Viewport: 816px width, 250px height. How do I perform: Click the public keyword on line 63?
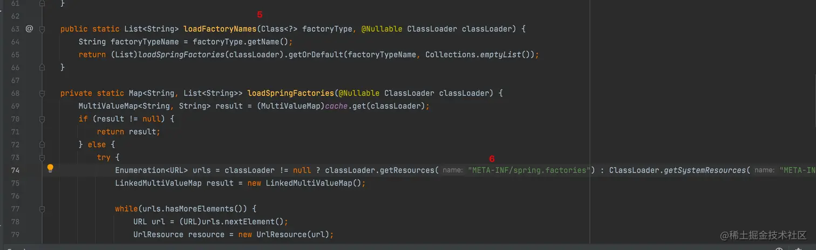(x=74, y=29)
